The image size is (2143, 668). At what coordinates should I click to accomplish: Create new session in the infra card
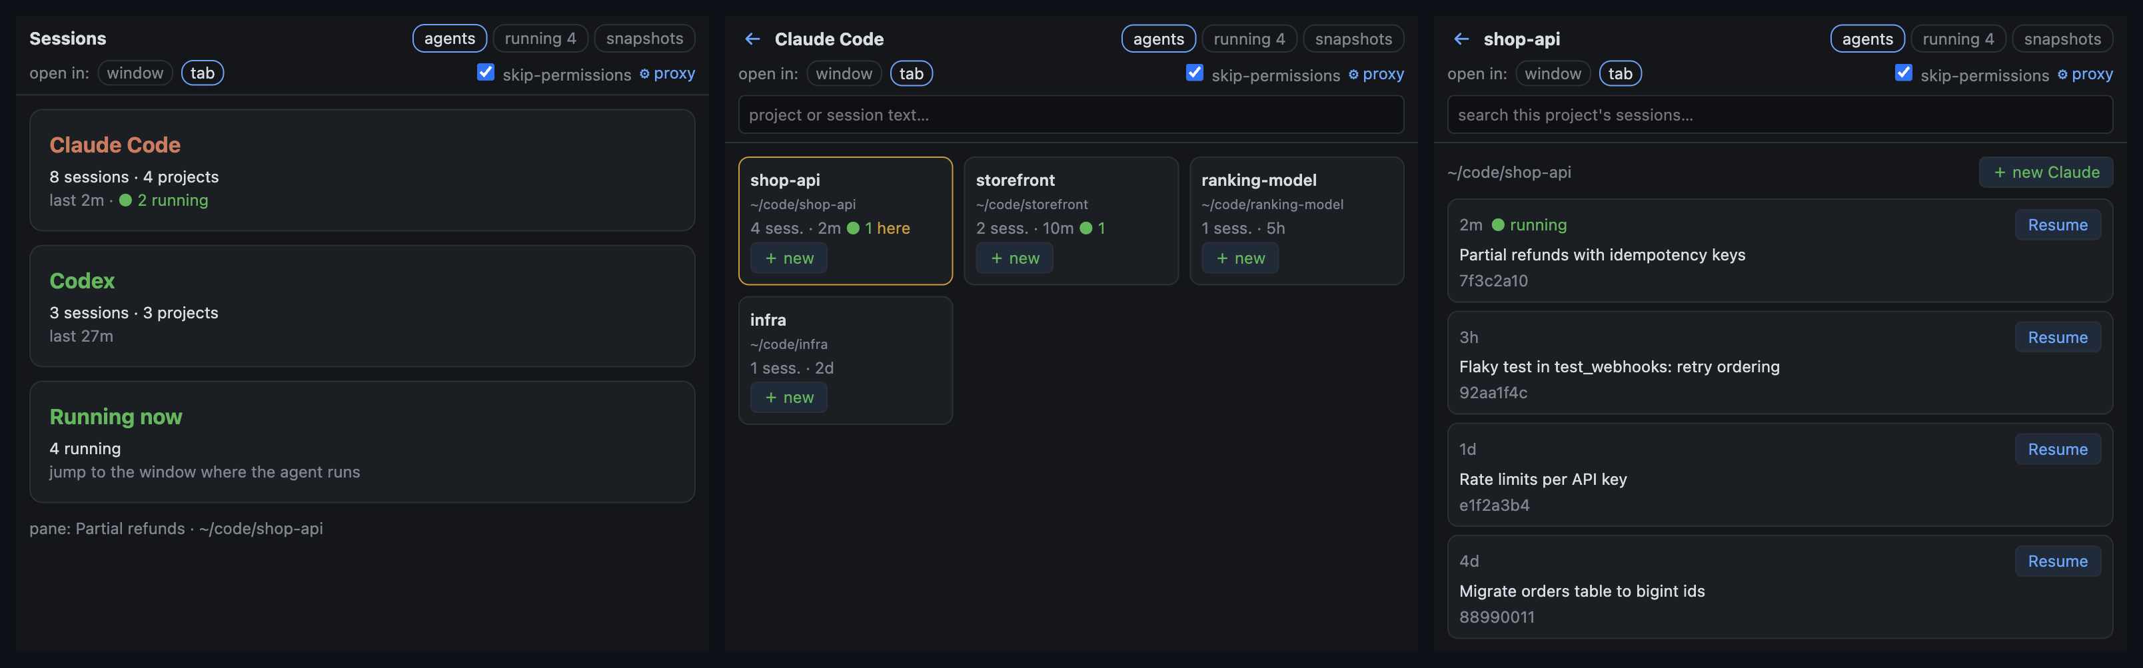(x=789, y=398)
